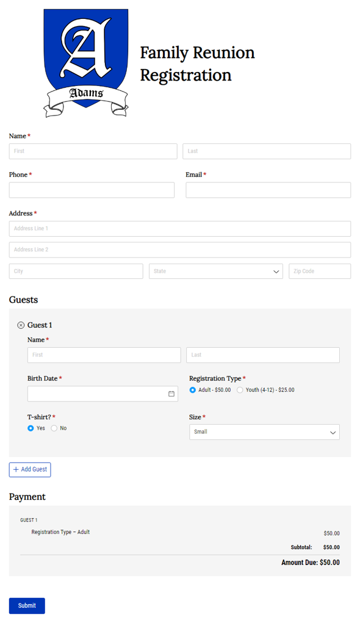Remove Guest 1 with the circled X icon
The image size is (360, 623).
21,325
